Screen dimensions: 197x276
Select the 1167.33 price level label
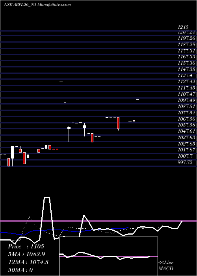[186, 57]
